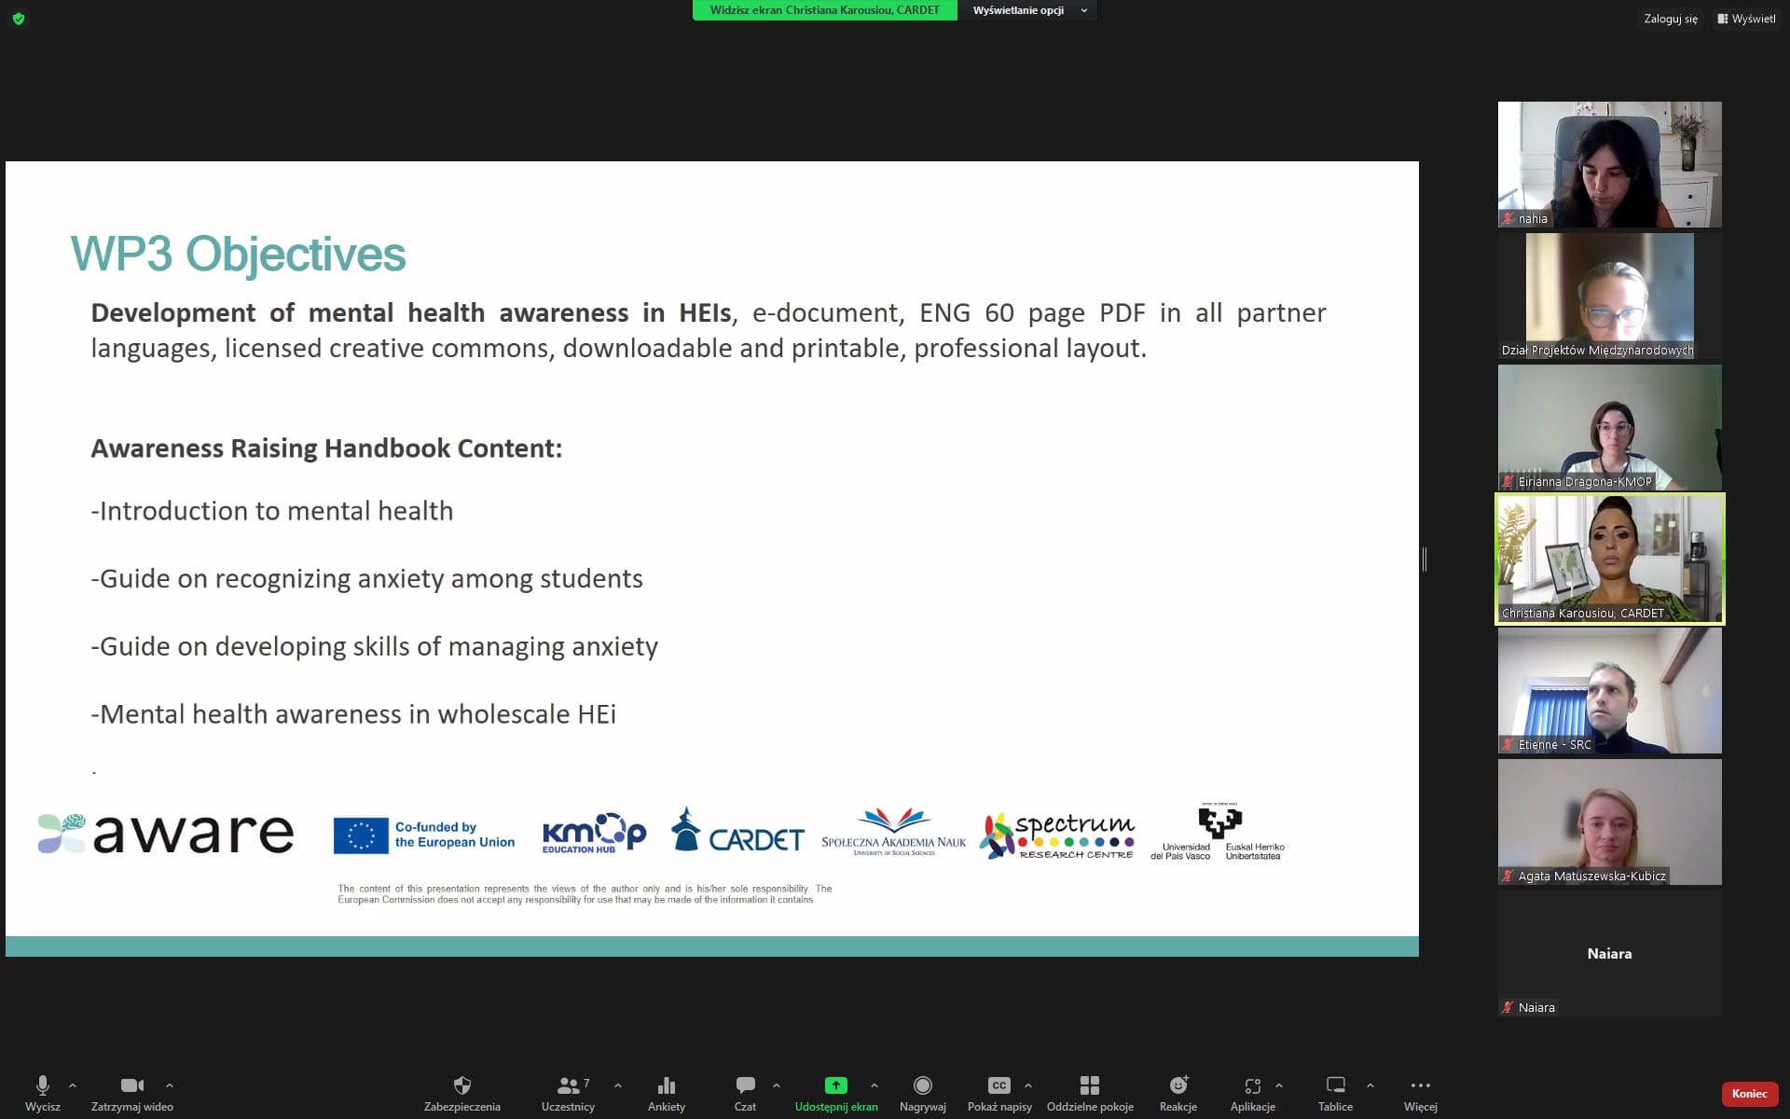Click Universidad del País Vasco logo
Image resolution: width=1790 pixels, height=1119 pixels.
[x=1218, y=832]
